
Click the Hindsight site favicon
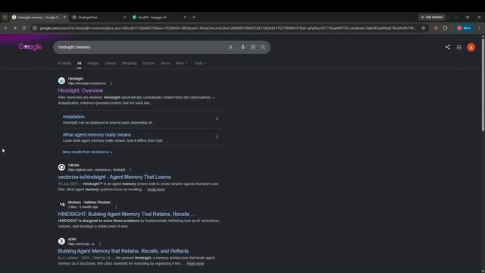(61, 81)
